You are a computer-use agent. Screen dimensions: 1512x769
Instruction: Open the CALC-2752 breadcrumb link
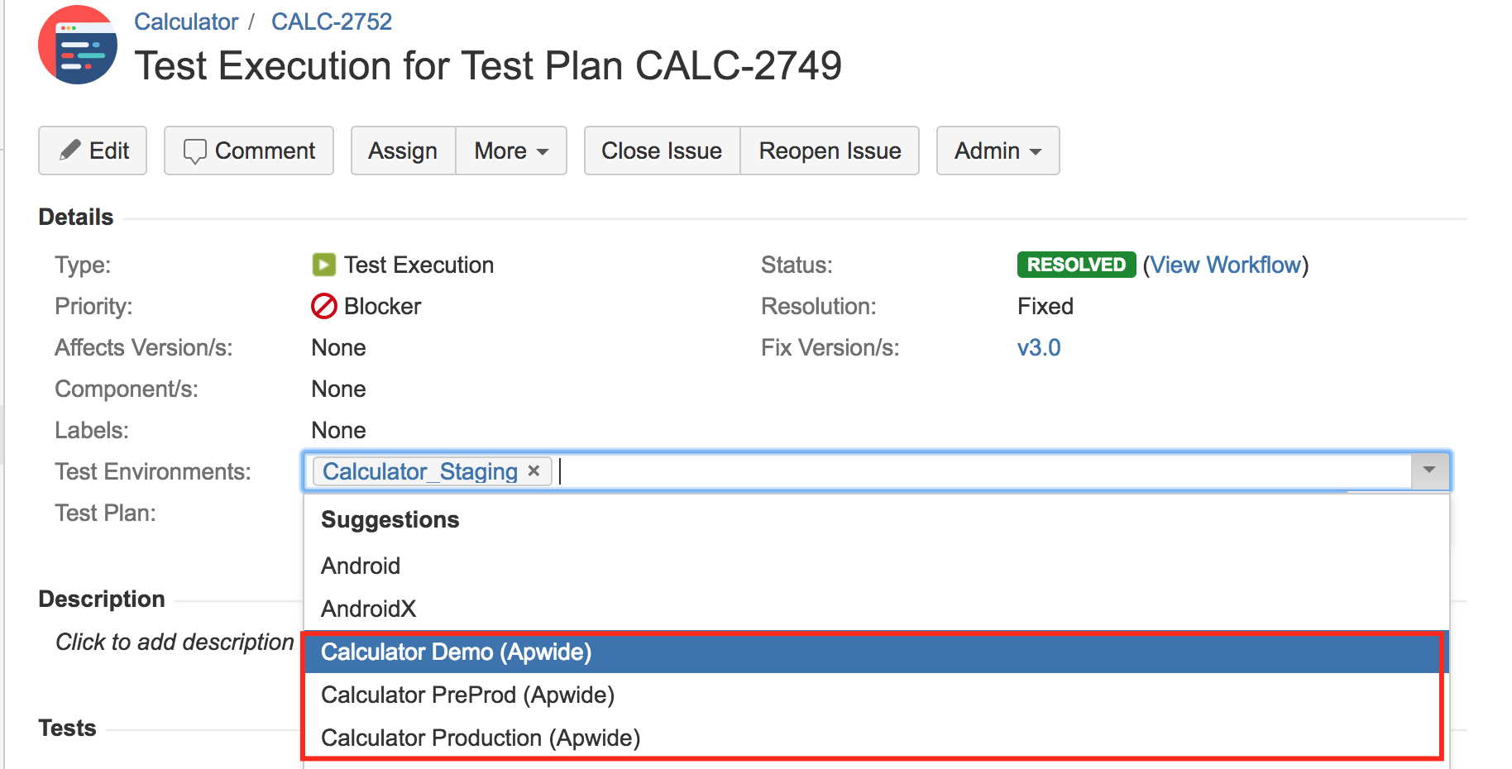(332, 21)
